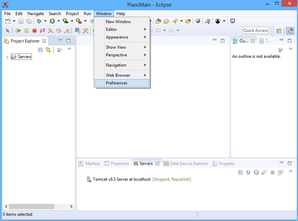Image resolution: width=298 pixels, height=221 pixels.
Task: Open the Show View submenu
Action: 116,47
